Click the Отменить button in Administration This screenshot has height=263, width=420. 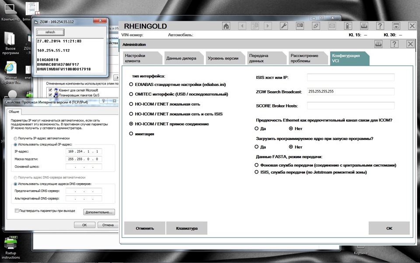pos(145,228)
